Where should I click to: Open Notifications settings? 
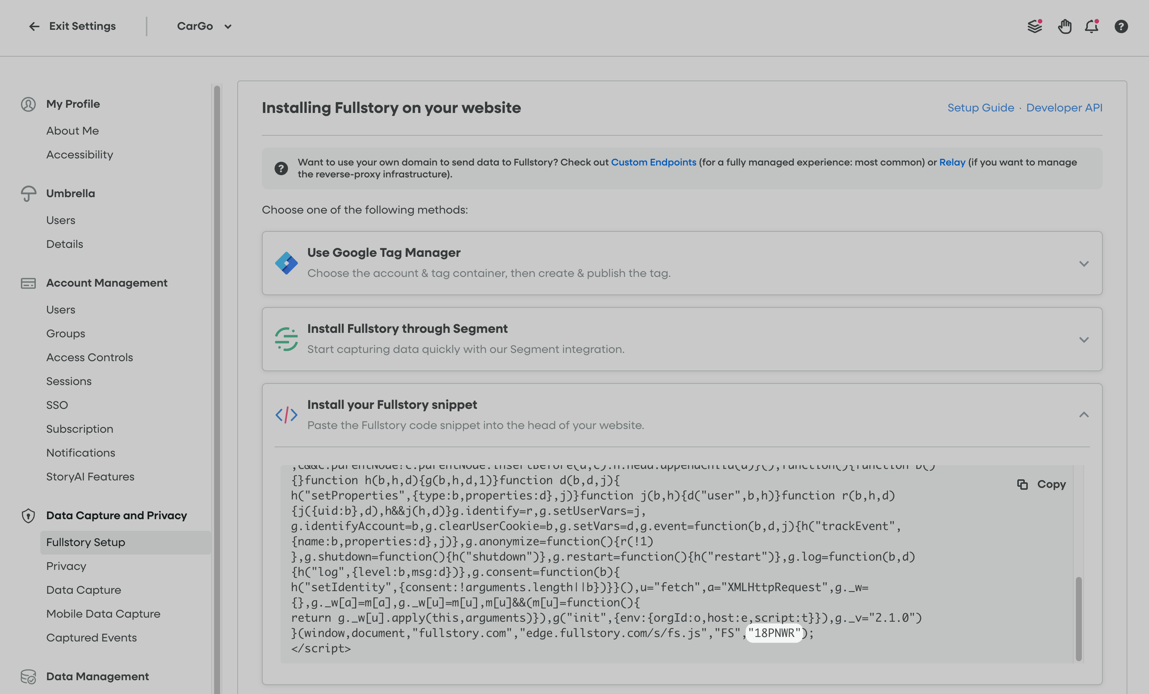(81, 453)
